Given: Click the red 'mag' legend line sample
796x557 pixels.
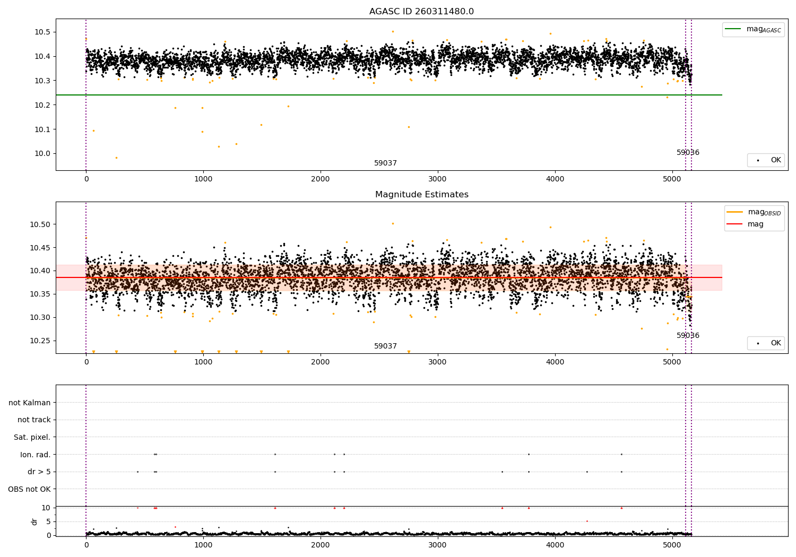Looking at the screenshot, I should click(735, 224).
